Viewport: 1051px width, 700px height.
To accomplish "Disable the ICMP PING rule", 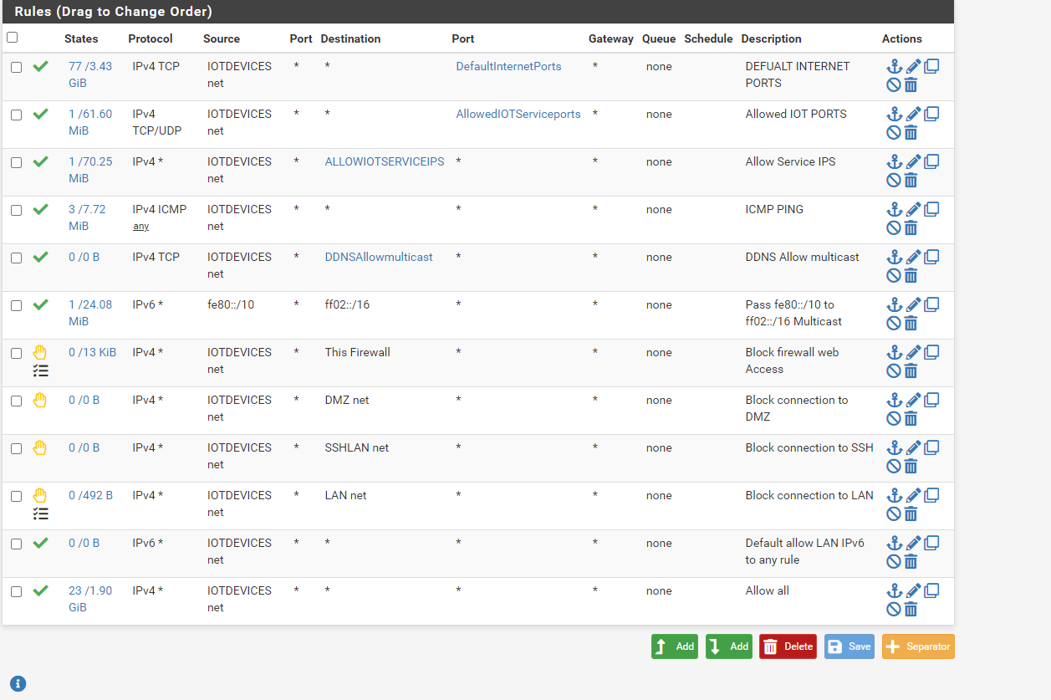I will tap(894, 227).
